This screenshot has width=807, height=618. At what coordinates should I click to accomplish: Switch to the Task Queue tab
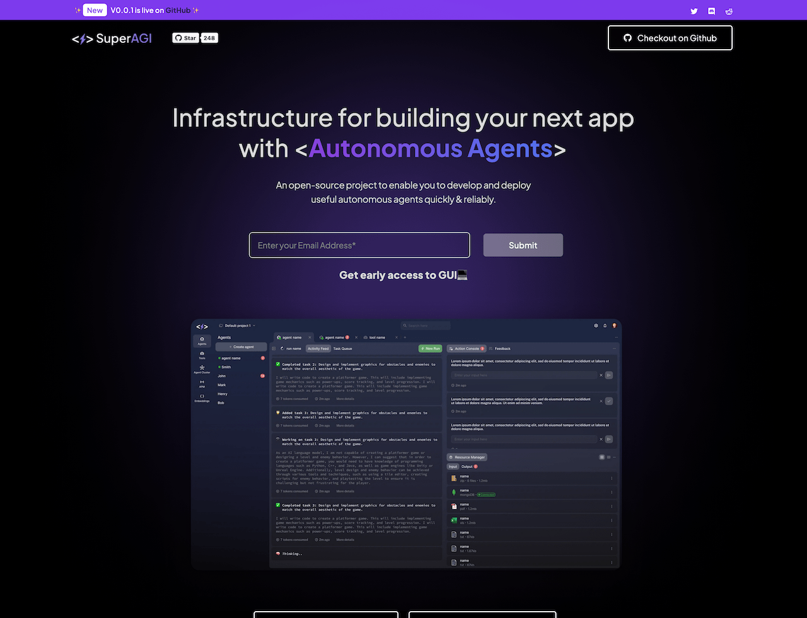click(x=342, y=348)
